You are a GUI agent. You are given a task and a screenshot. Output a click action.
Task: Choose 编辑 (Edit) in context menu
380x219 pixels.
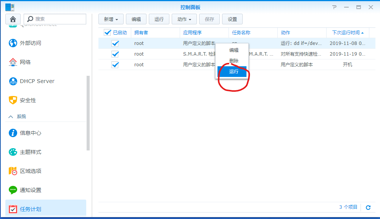coord(233,50)
